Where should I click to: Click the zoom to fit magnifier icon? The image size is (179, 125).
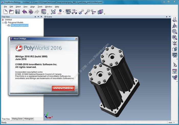click(175, 31)
